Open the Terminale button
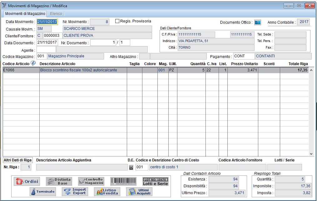Viewport: 317px width, 201px height. (43, 192)
